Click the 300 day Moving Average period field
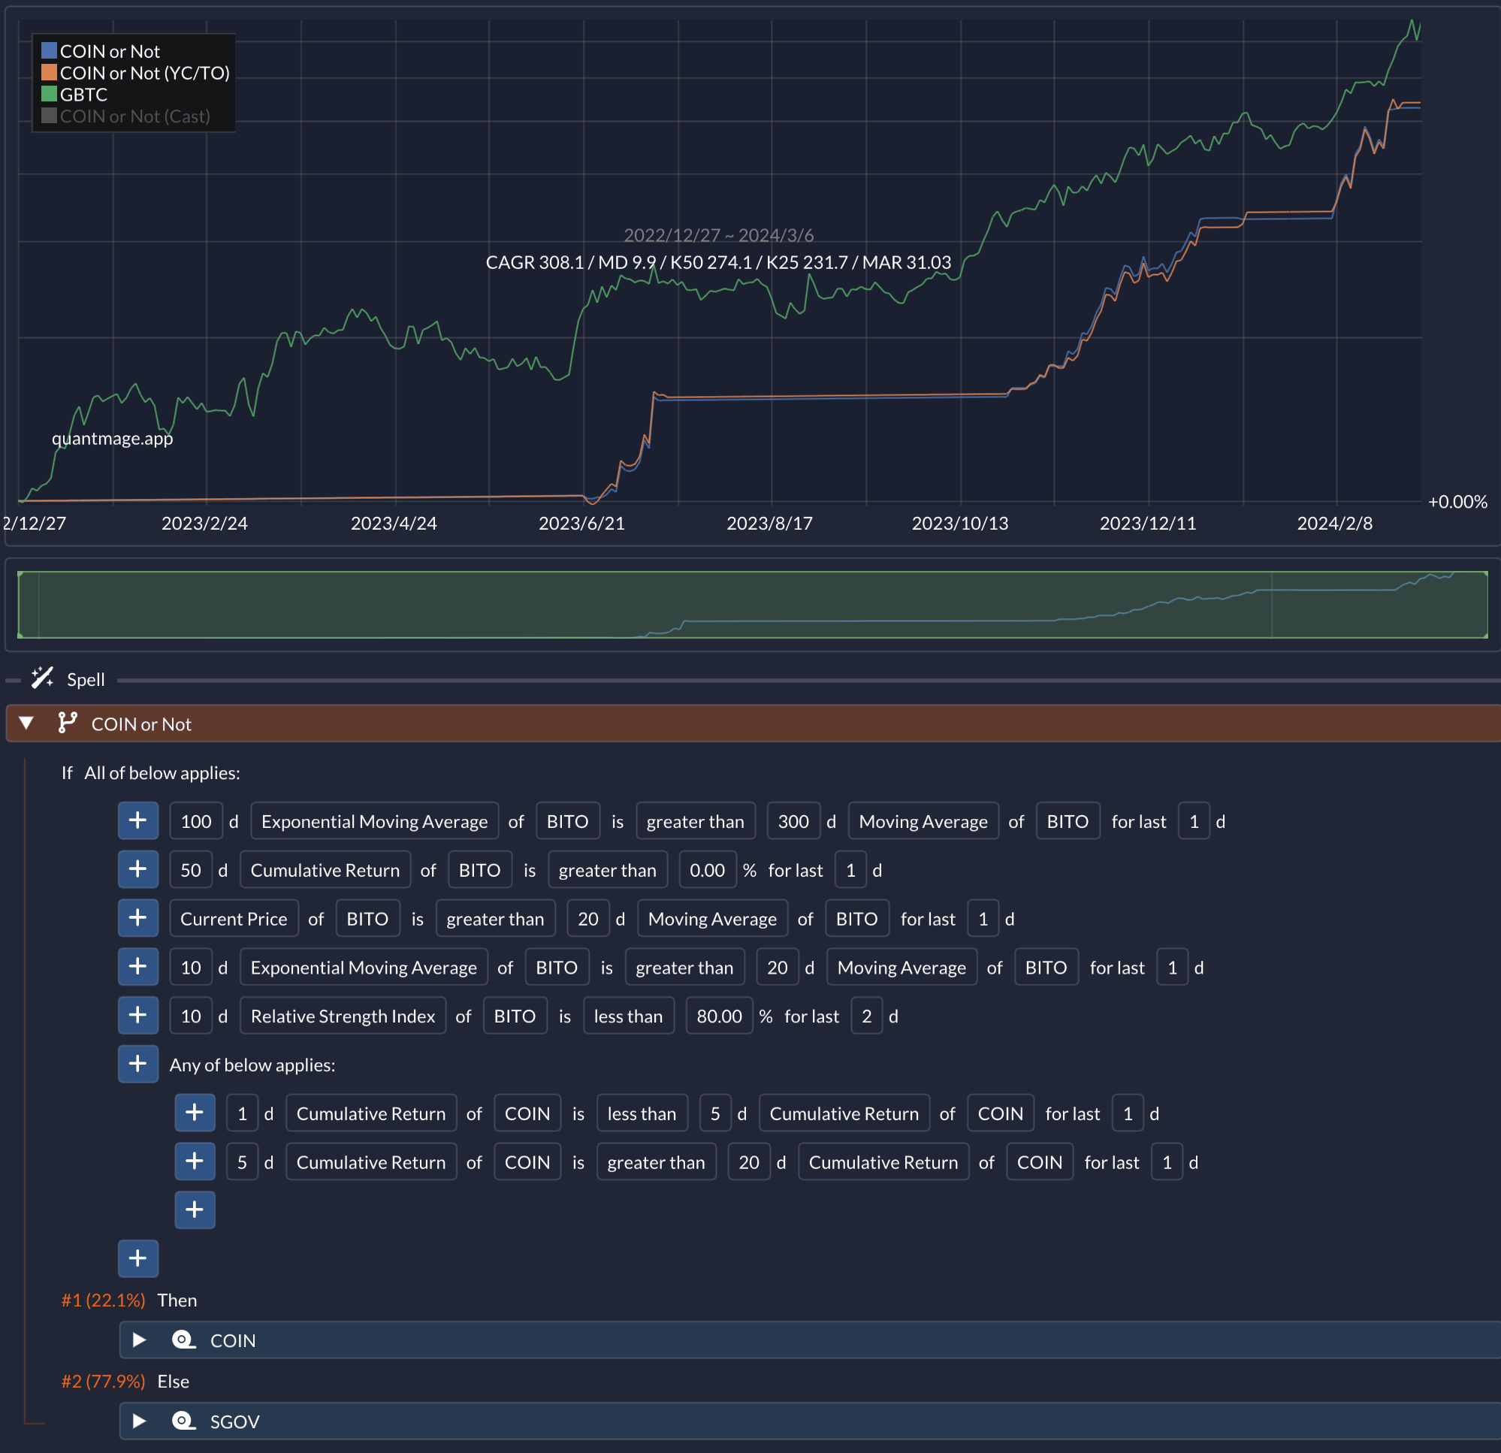 point(793,821)
